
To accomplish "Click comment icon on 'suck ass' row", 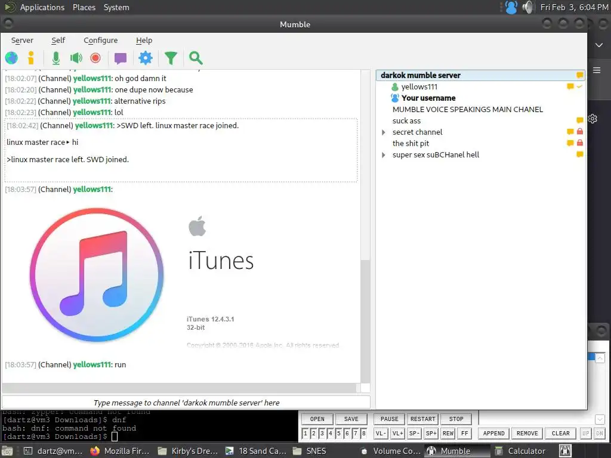I will (580, 120).
